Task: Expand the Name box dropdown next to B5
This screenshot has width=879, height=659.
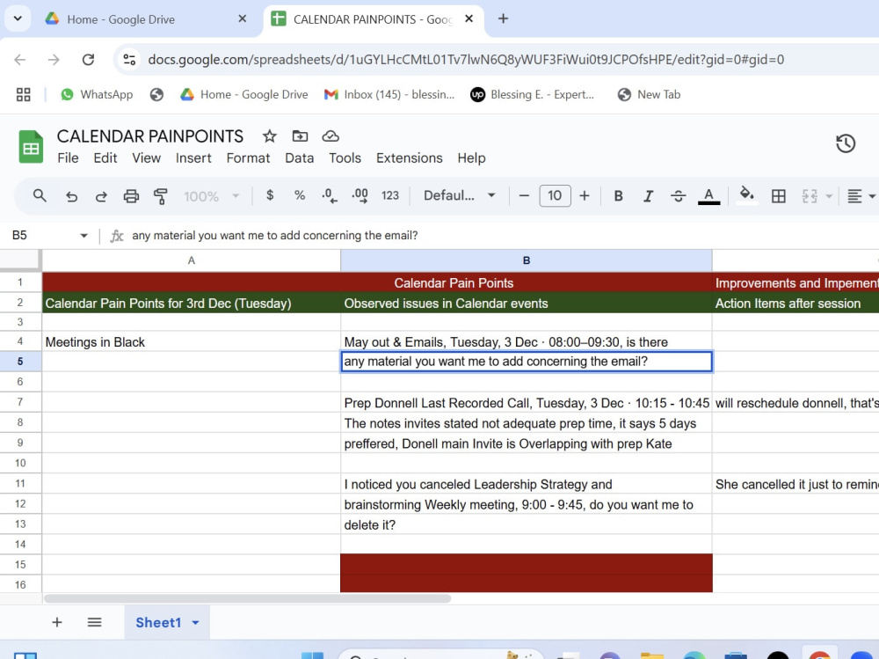Action: [84, 235]
